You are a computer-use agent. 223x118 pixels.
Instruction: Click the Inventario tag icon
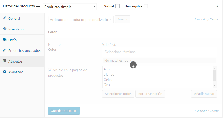5,29
